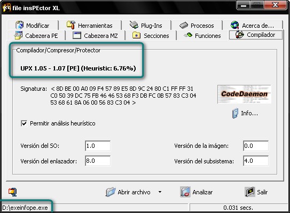The image size is (290, 213).
Task: Click the Cabezera MZ window icon
Action: pos(77,35)
